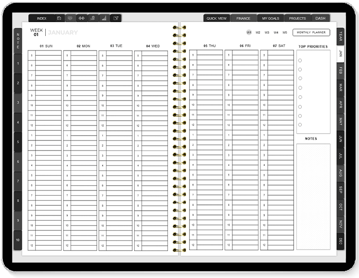The width and height of the screenshot is (359, 278).
Task: Open the dumbbell fitness tab
Action: tap(81, 18)
